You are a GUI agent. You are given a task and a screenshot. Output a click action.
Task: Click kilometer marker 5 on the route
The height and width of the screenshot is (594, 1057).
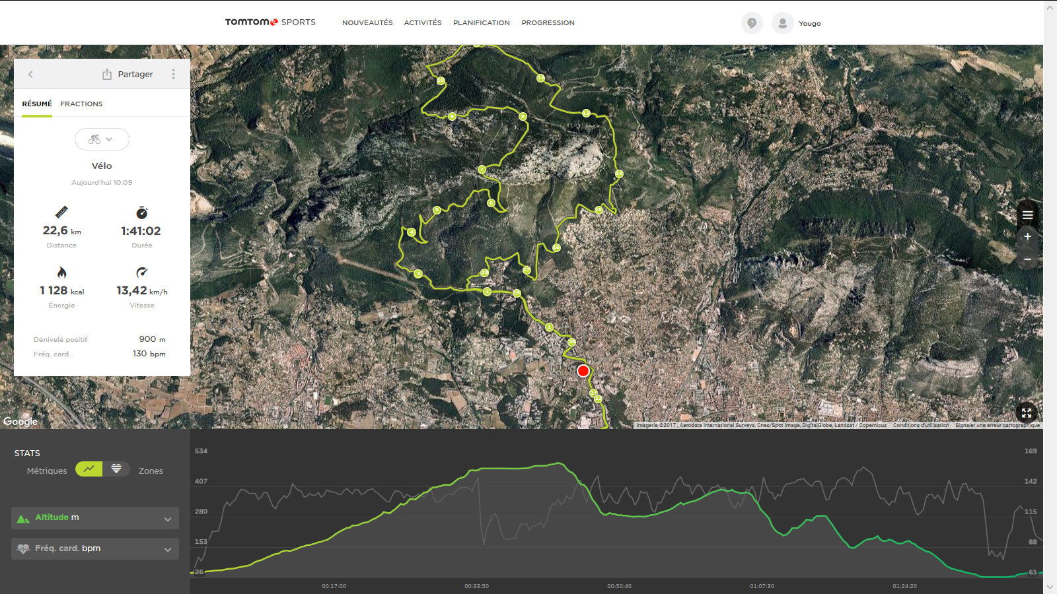tap(437, 211)
